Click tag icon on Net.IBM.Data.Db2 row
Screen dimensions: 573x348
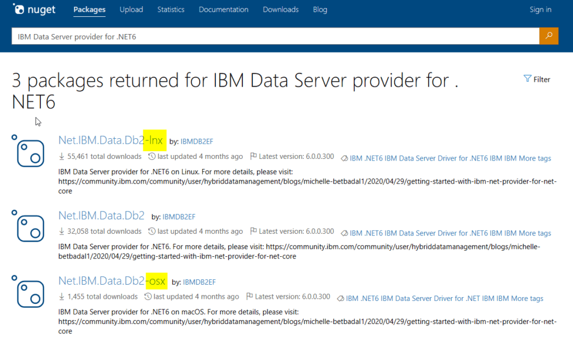tap(344, 233)
